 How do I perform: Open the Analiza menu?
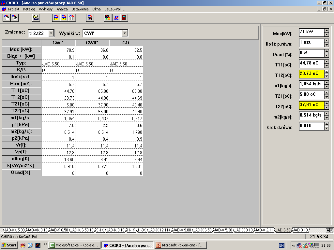(x=62, y=9)
